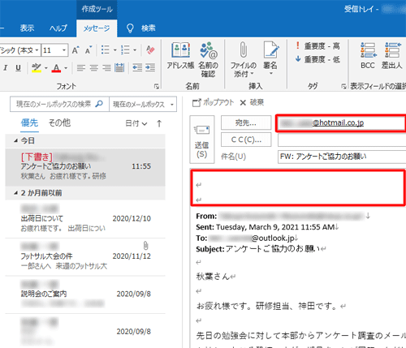Screen dimensions: 406x348
Task: Click search magnifier in mailbox search
Action: 99,104
